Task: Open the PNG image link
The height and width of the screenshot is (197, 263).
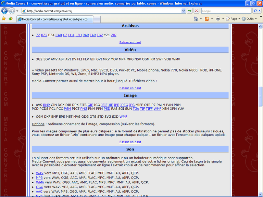Action: (84, 109)
